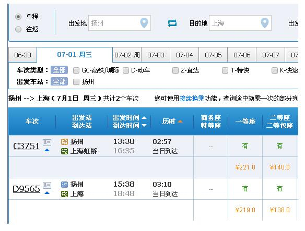This screenshot has height=231, width=305.
Task: Collapse D9565 details with blue triangle
Action: pyautogui.click(x=47, y=193)
